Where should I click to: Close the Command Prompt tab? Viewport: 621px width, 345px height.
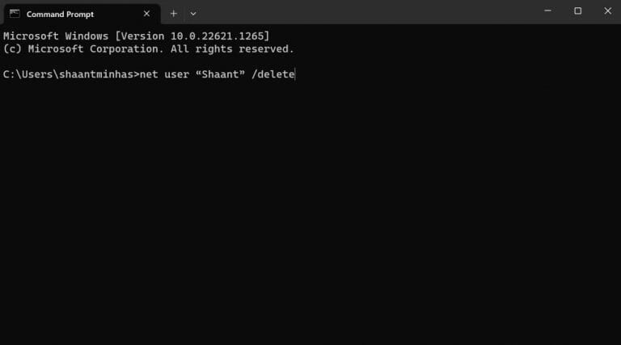(x=146, y=14)
